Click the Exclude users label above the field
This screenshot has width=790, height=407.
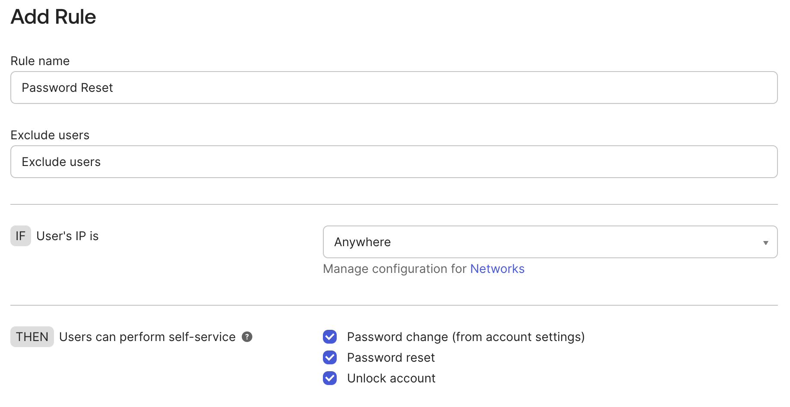(x=50, y=135)
